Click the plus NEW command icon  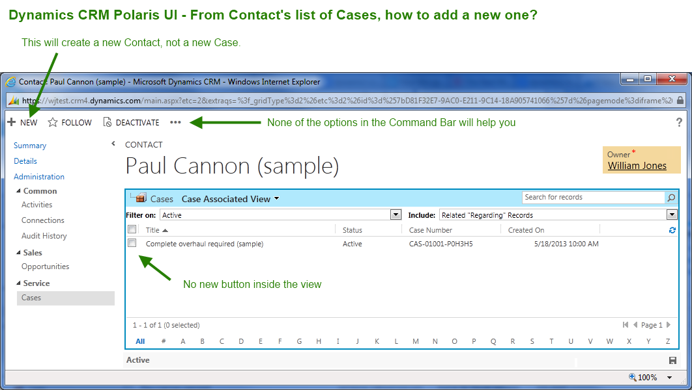(x=11, y=122)
